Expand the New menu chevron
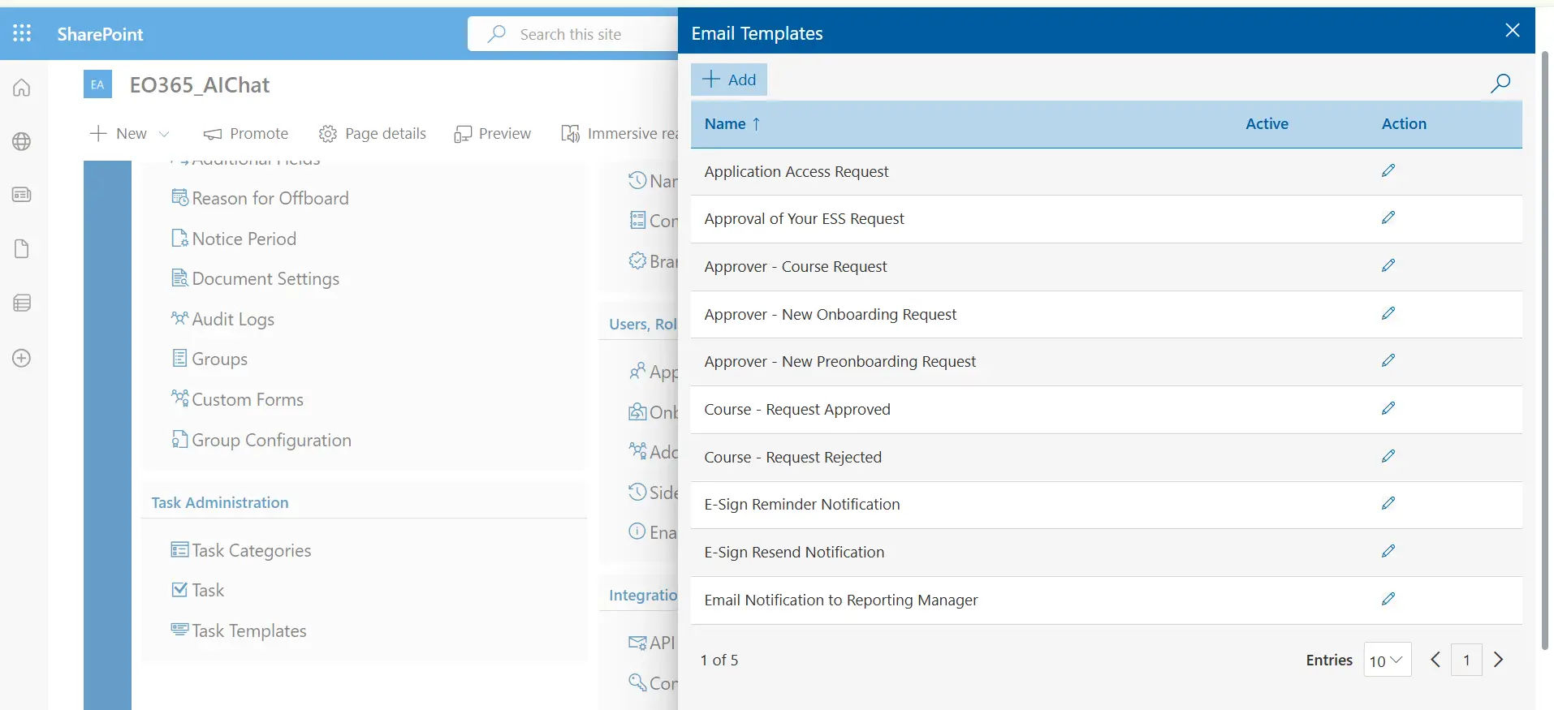 point(164,134)
